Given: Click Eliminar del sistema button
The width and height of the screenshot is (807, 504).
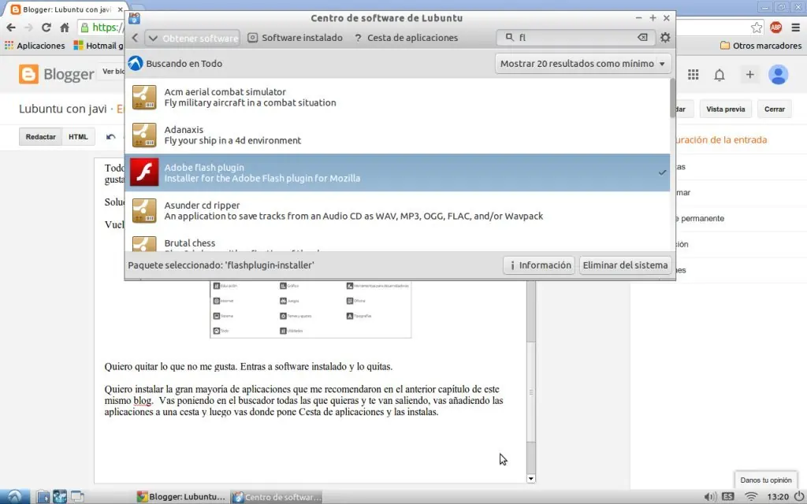Looking at the screenshot, I should 625,265.
